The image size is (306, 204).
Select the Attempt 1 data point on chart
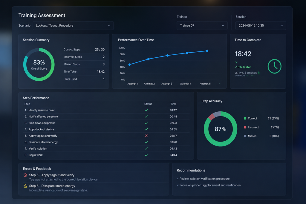click(130, 65)
